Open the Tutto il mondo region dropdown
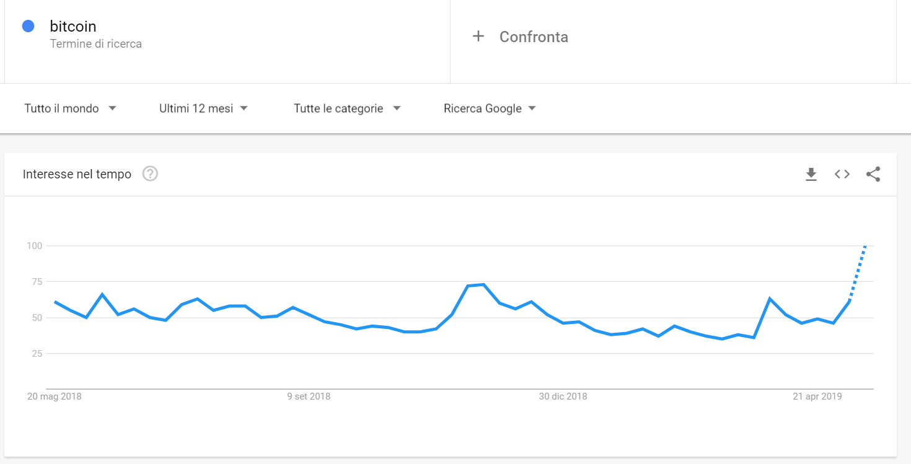Screen dimensions: 911x464 [70, 108]
